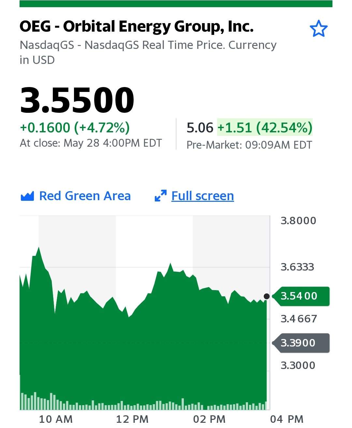Click the Pre-Market: 09:09AM EDT text
The image size is (352, 428).
(x=249, y=145)
